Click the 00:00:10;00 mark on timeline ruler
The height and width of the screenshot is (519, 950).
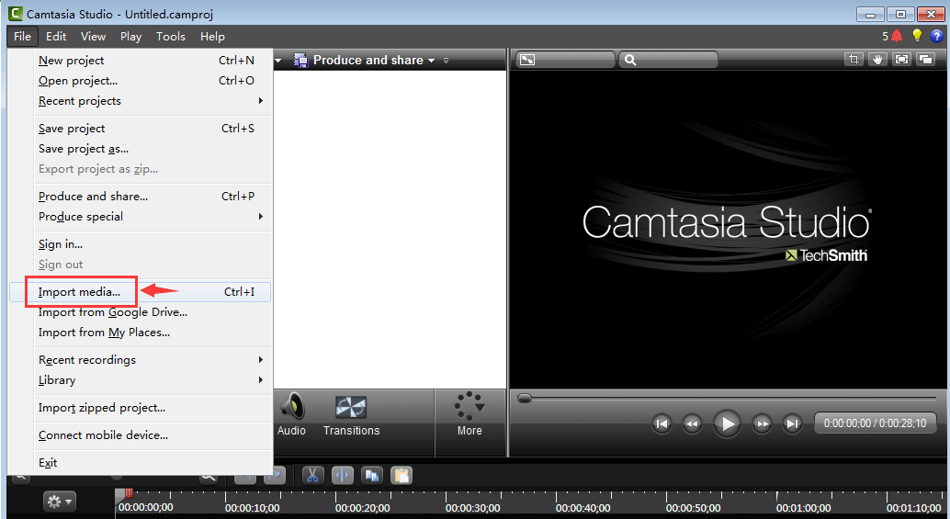pyautogui.click(x=252, y=507)
